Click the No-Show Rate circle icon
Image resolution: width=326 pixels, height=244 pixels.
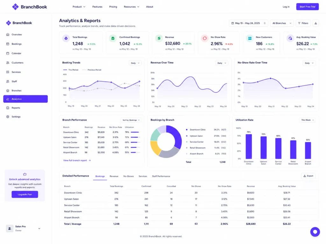click(x=205, y=38)
